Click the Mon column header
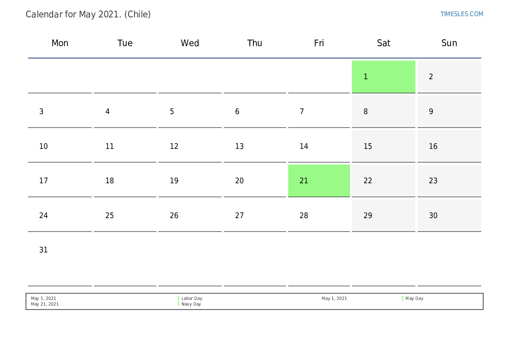Viewport: 509px width, 360px height. point(60,43)
